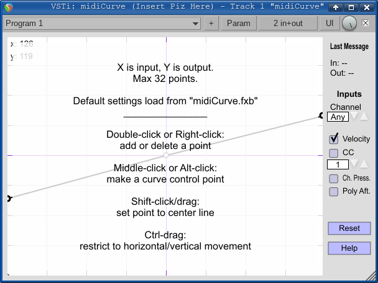Click the Reset button
378x283 pixels.
tap(349, 228)
